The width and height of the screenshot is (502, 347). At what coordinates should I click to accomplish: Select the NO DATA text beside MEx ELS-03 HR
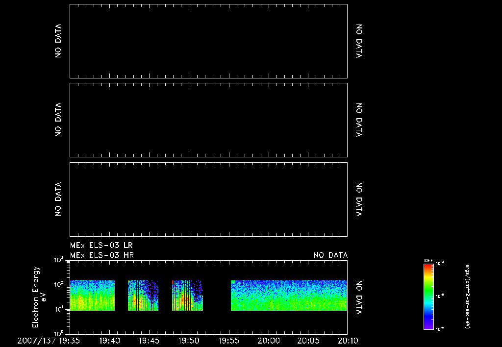[x=330, y=255]
